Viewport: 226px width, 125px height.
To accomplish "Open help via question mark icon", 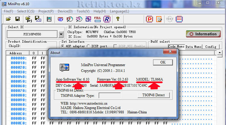I will (x=118, y=19).
